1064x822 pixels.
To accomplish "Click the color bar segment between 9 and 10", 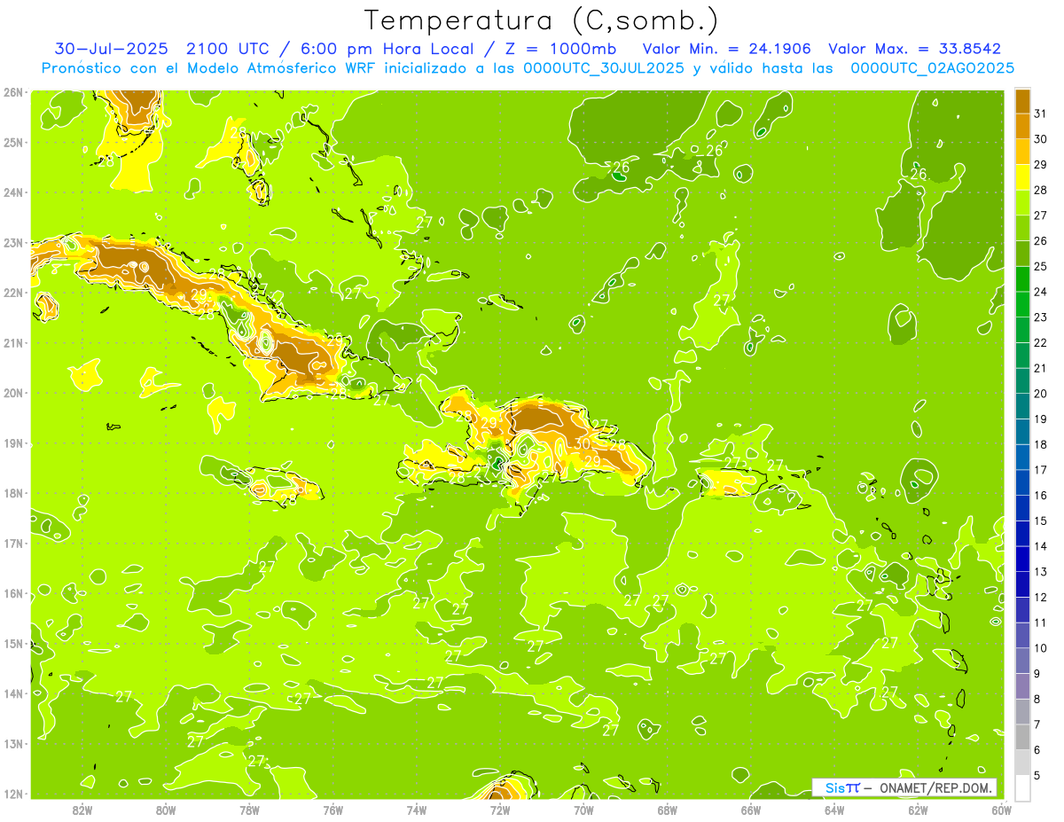I will pyautogui.click(x=1022, y=661).
